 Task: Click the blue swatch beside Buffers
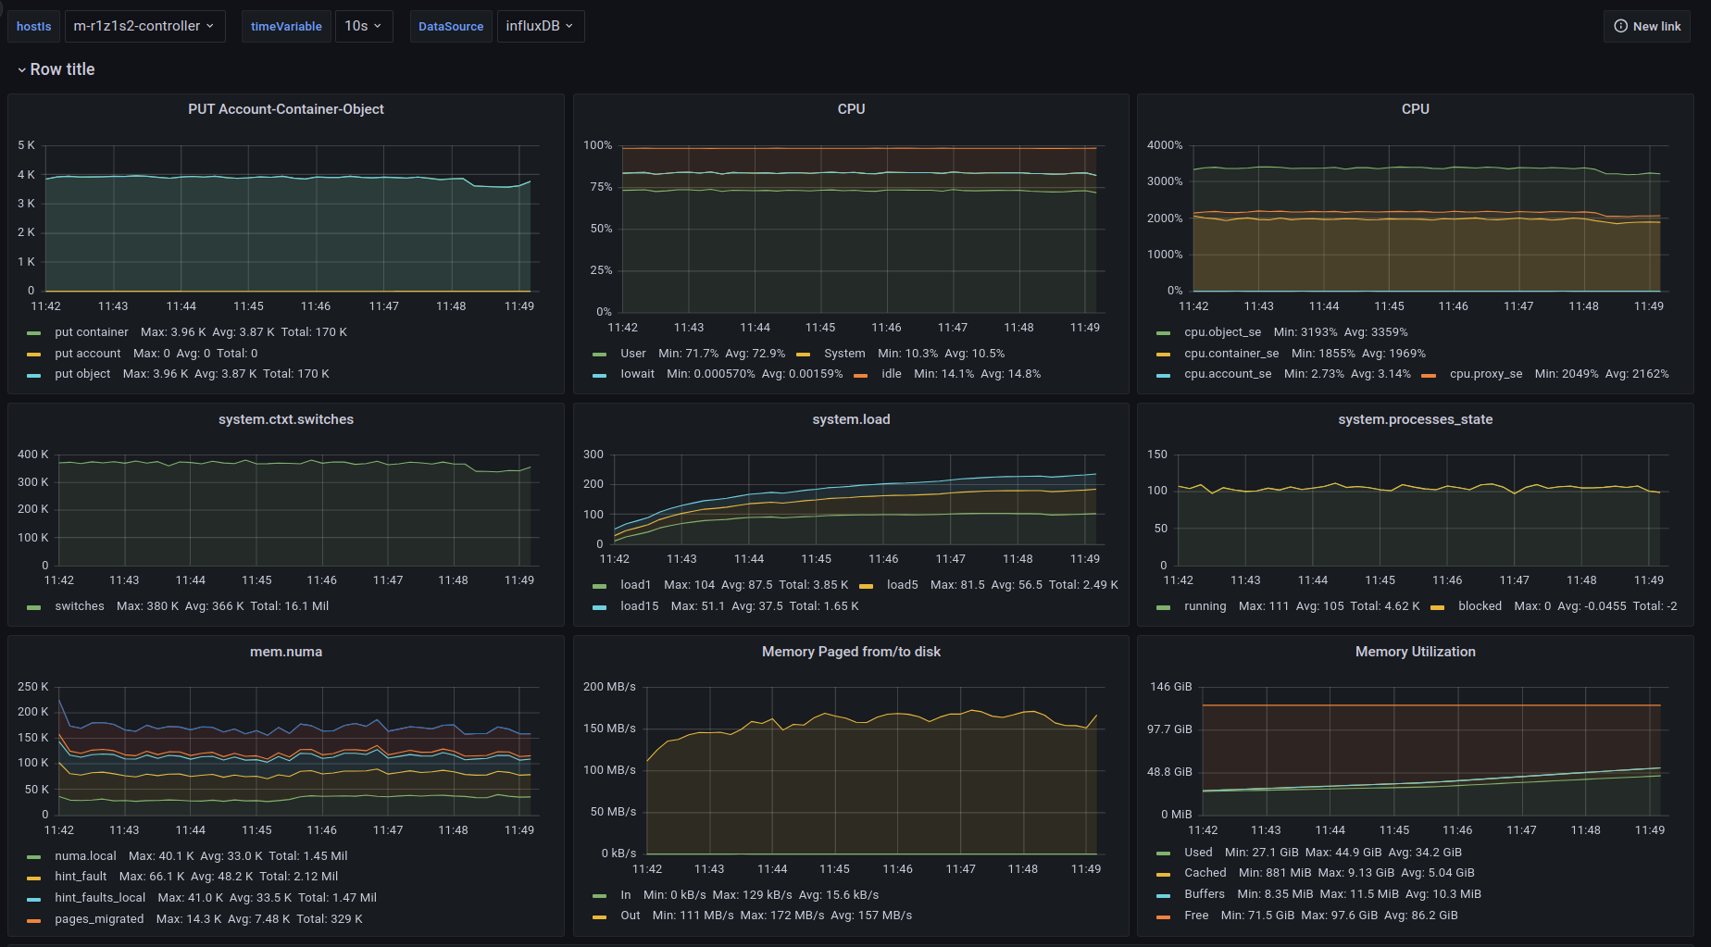click(1163, 895)
